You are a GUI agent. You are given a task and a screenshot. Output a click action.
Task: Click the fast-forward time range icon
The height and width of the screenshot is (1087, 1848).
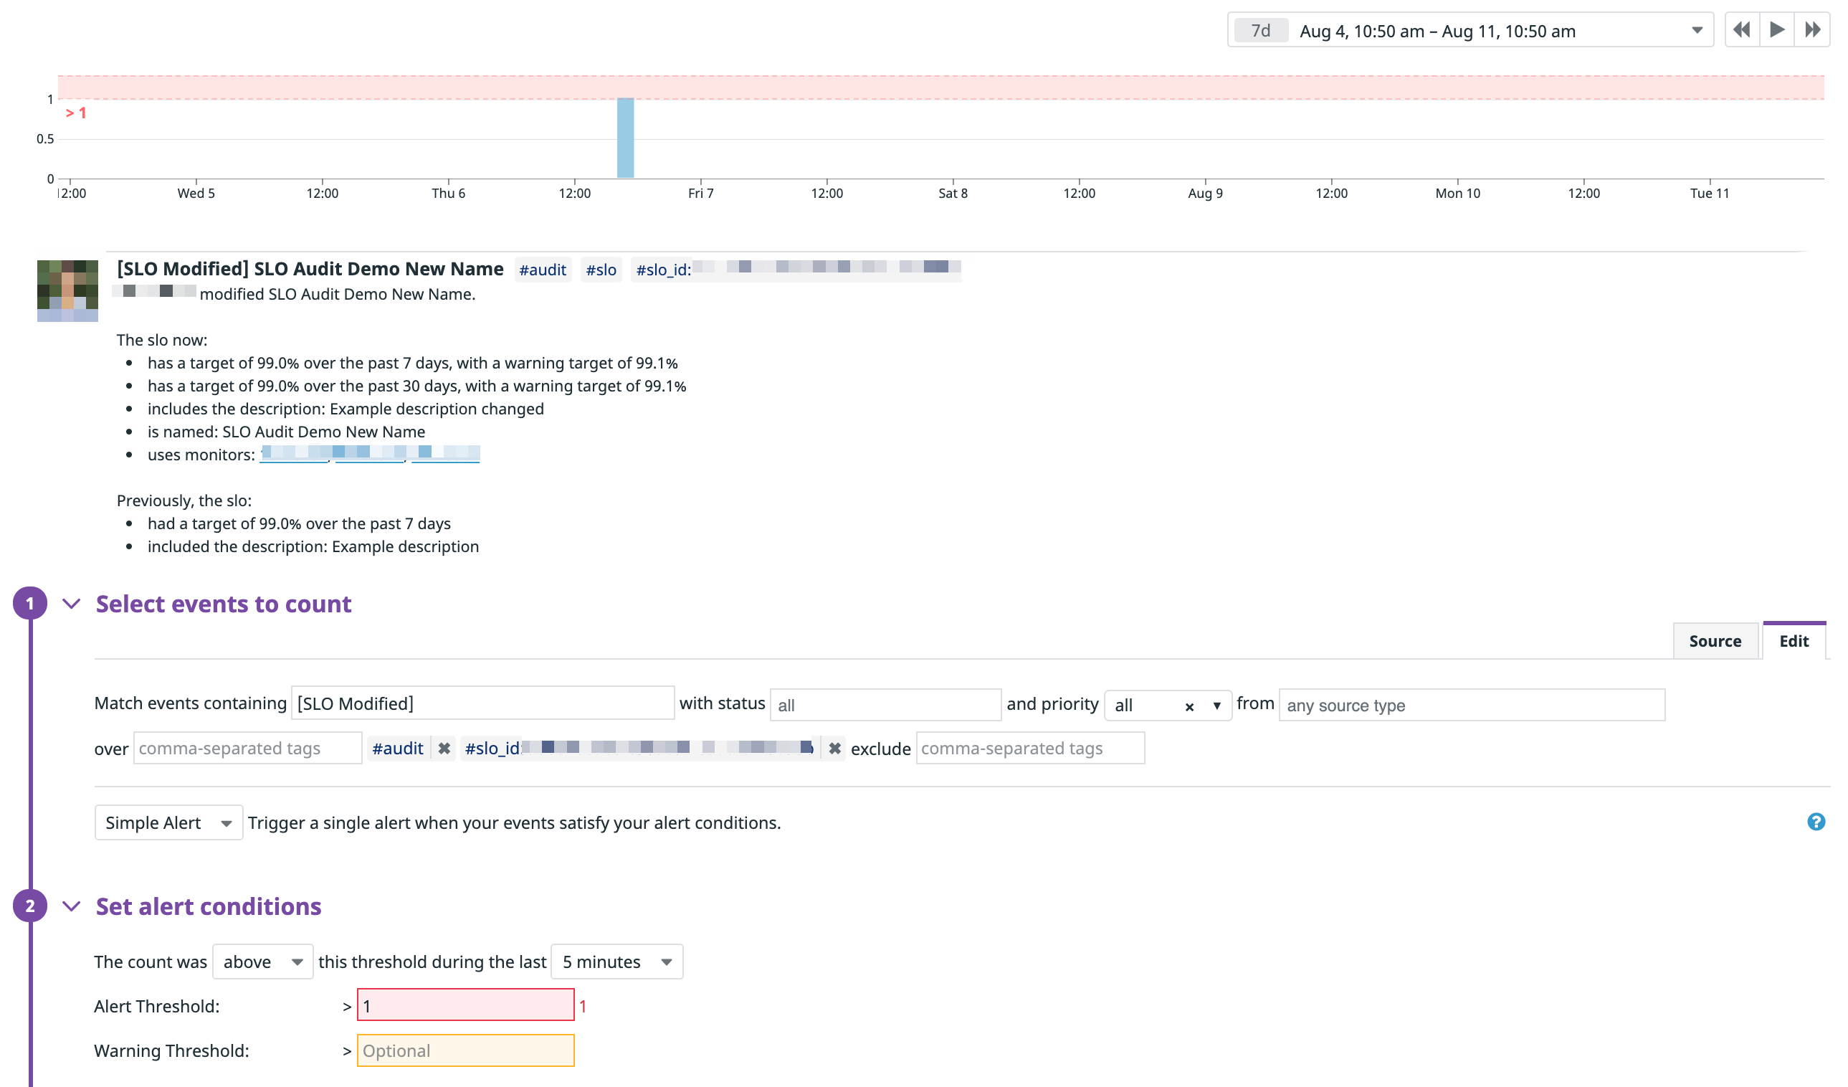click(1811, 30)
